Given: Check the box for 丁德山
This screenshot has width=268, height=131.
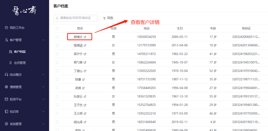Looking at the screenshot, I should click(x=57, y=71).
